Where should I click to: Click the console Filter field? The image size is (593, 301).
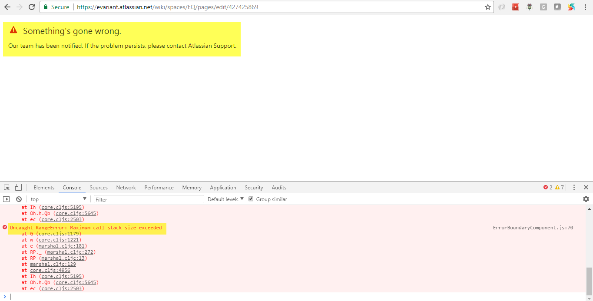click(149, 199)
